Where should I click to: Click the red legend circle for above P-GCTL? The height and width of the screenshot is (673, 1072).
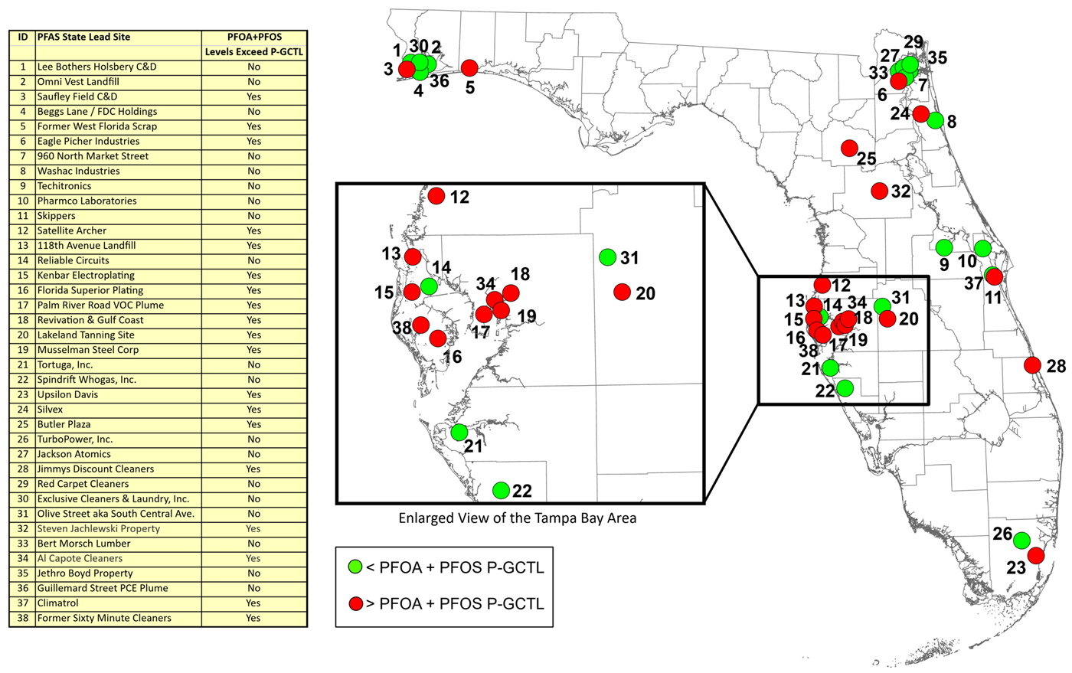click(355, 604)
